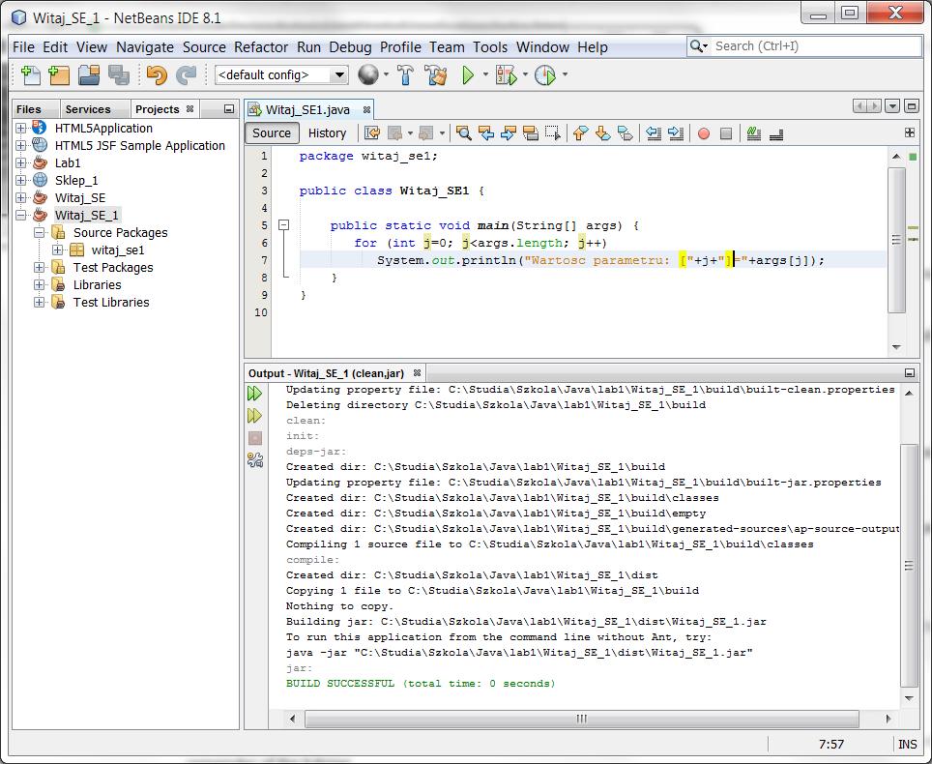Click Next Bookmark down-arrow icon
Image resolution: width=932 pixels, height=764 pixels.
click(x=602, y=133)
